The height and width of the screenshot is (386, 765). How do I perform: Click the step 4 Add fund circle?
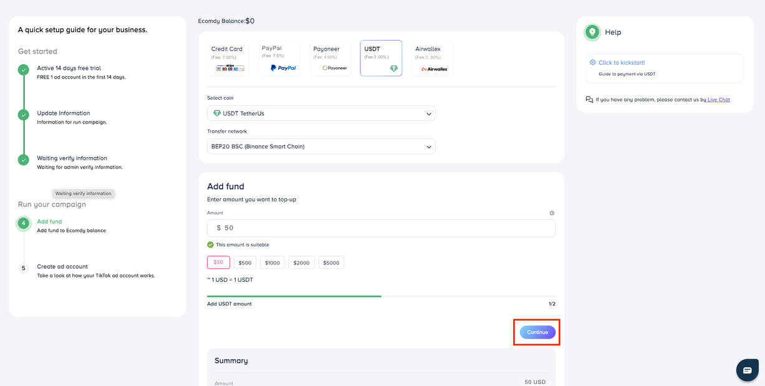[24, 223]
